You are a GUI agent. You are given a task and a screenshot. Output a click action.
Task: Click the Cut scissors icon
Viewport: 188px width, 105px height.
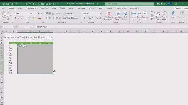8,13
